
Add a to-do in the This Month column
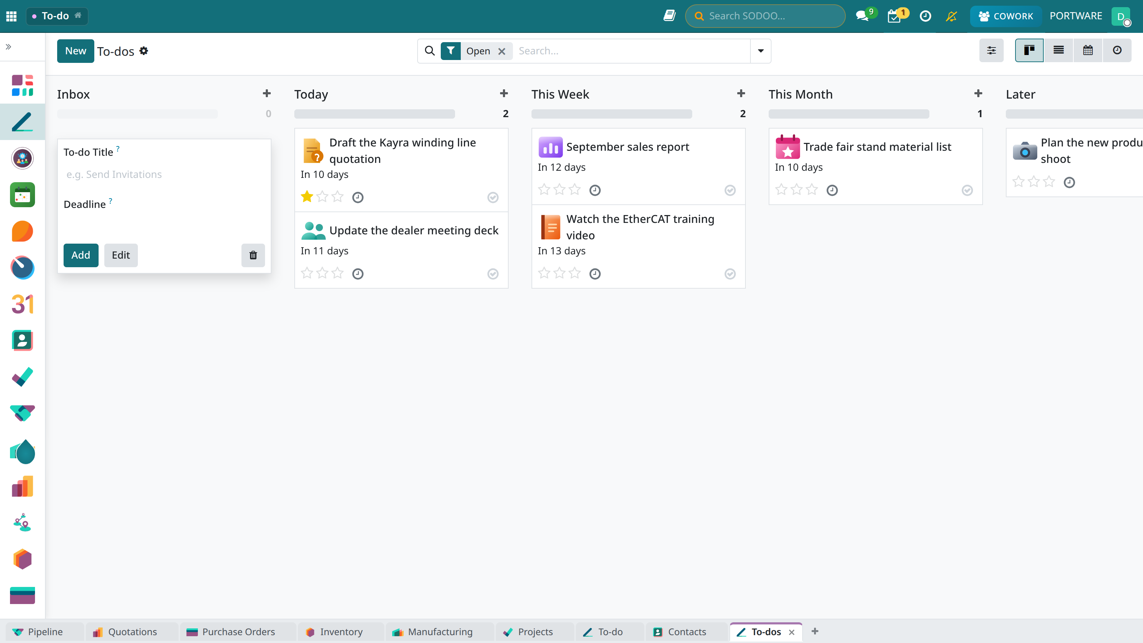point(978,94)
